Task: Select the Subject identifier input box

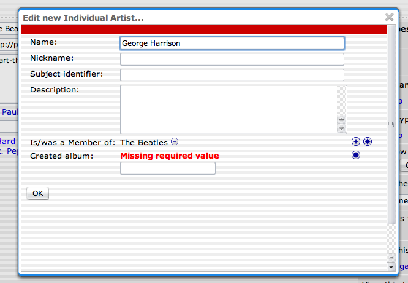Action: (232, 75)
